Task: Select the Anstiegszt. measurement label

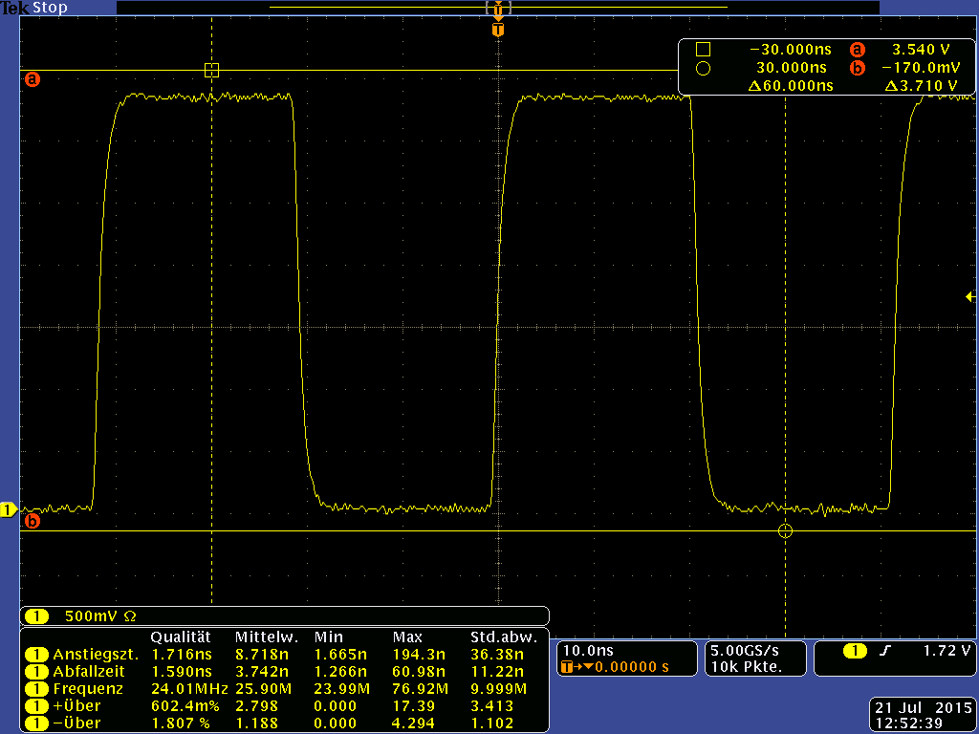Action: (x=96, y=655)
